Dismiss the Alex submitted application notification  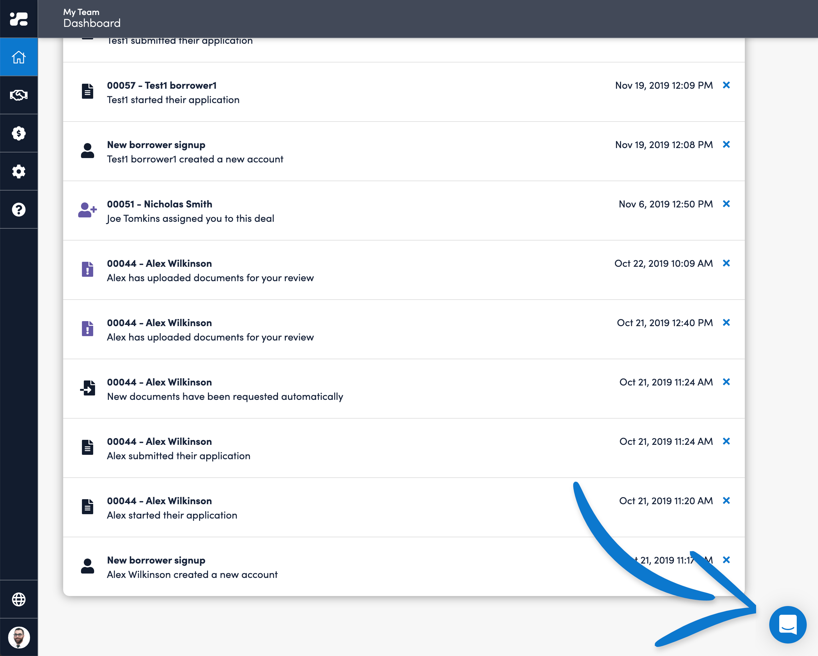(726, 441)
